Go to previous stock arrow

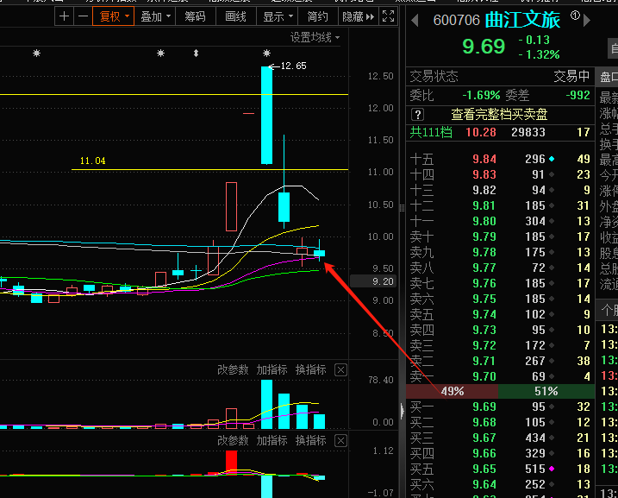pyautogui.click(x=415, y=20)
